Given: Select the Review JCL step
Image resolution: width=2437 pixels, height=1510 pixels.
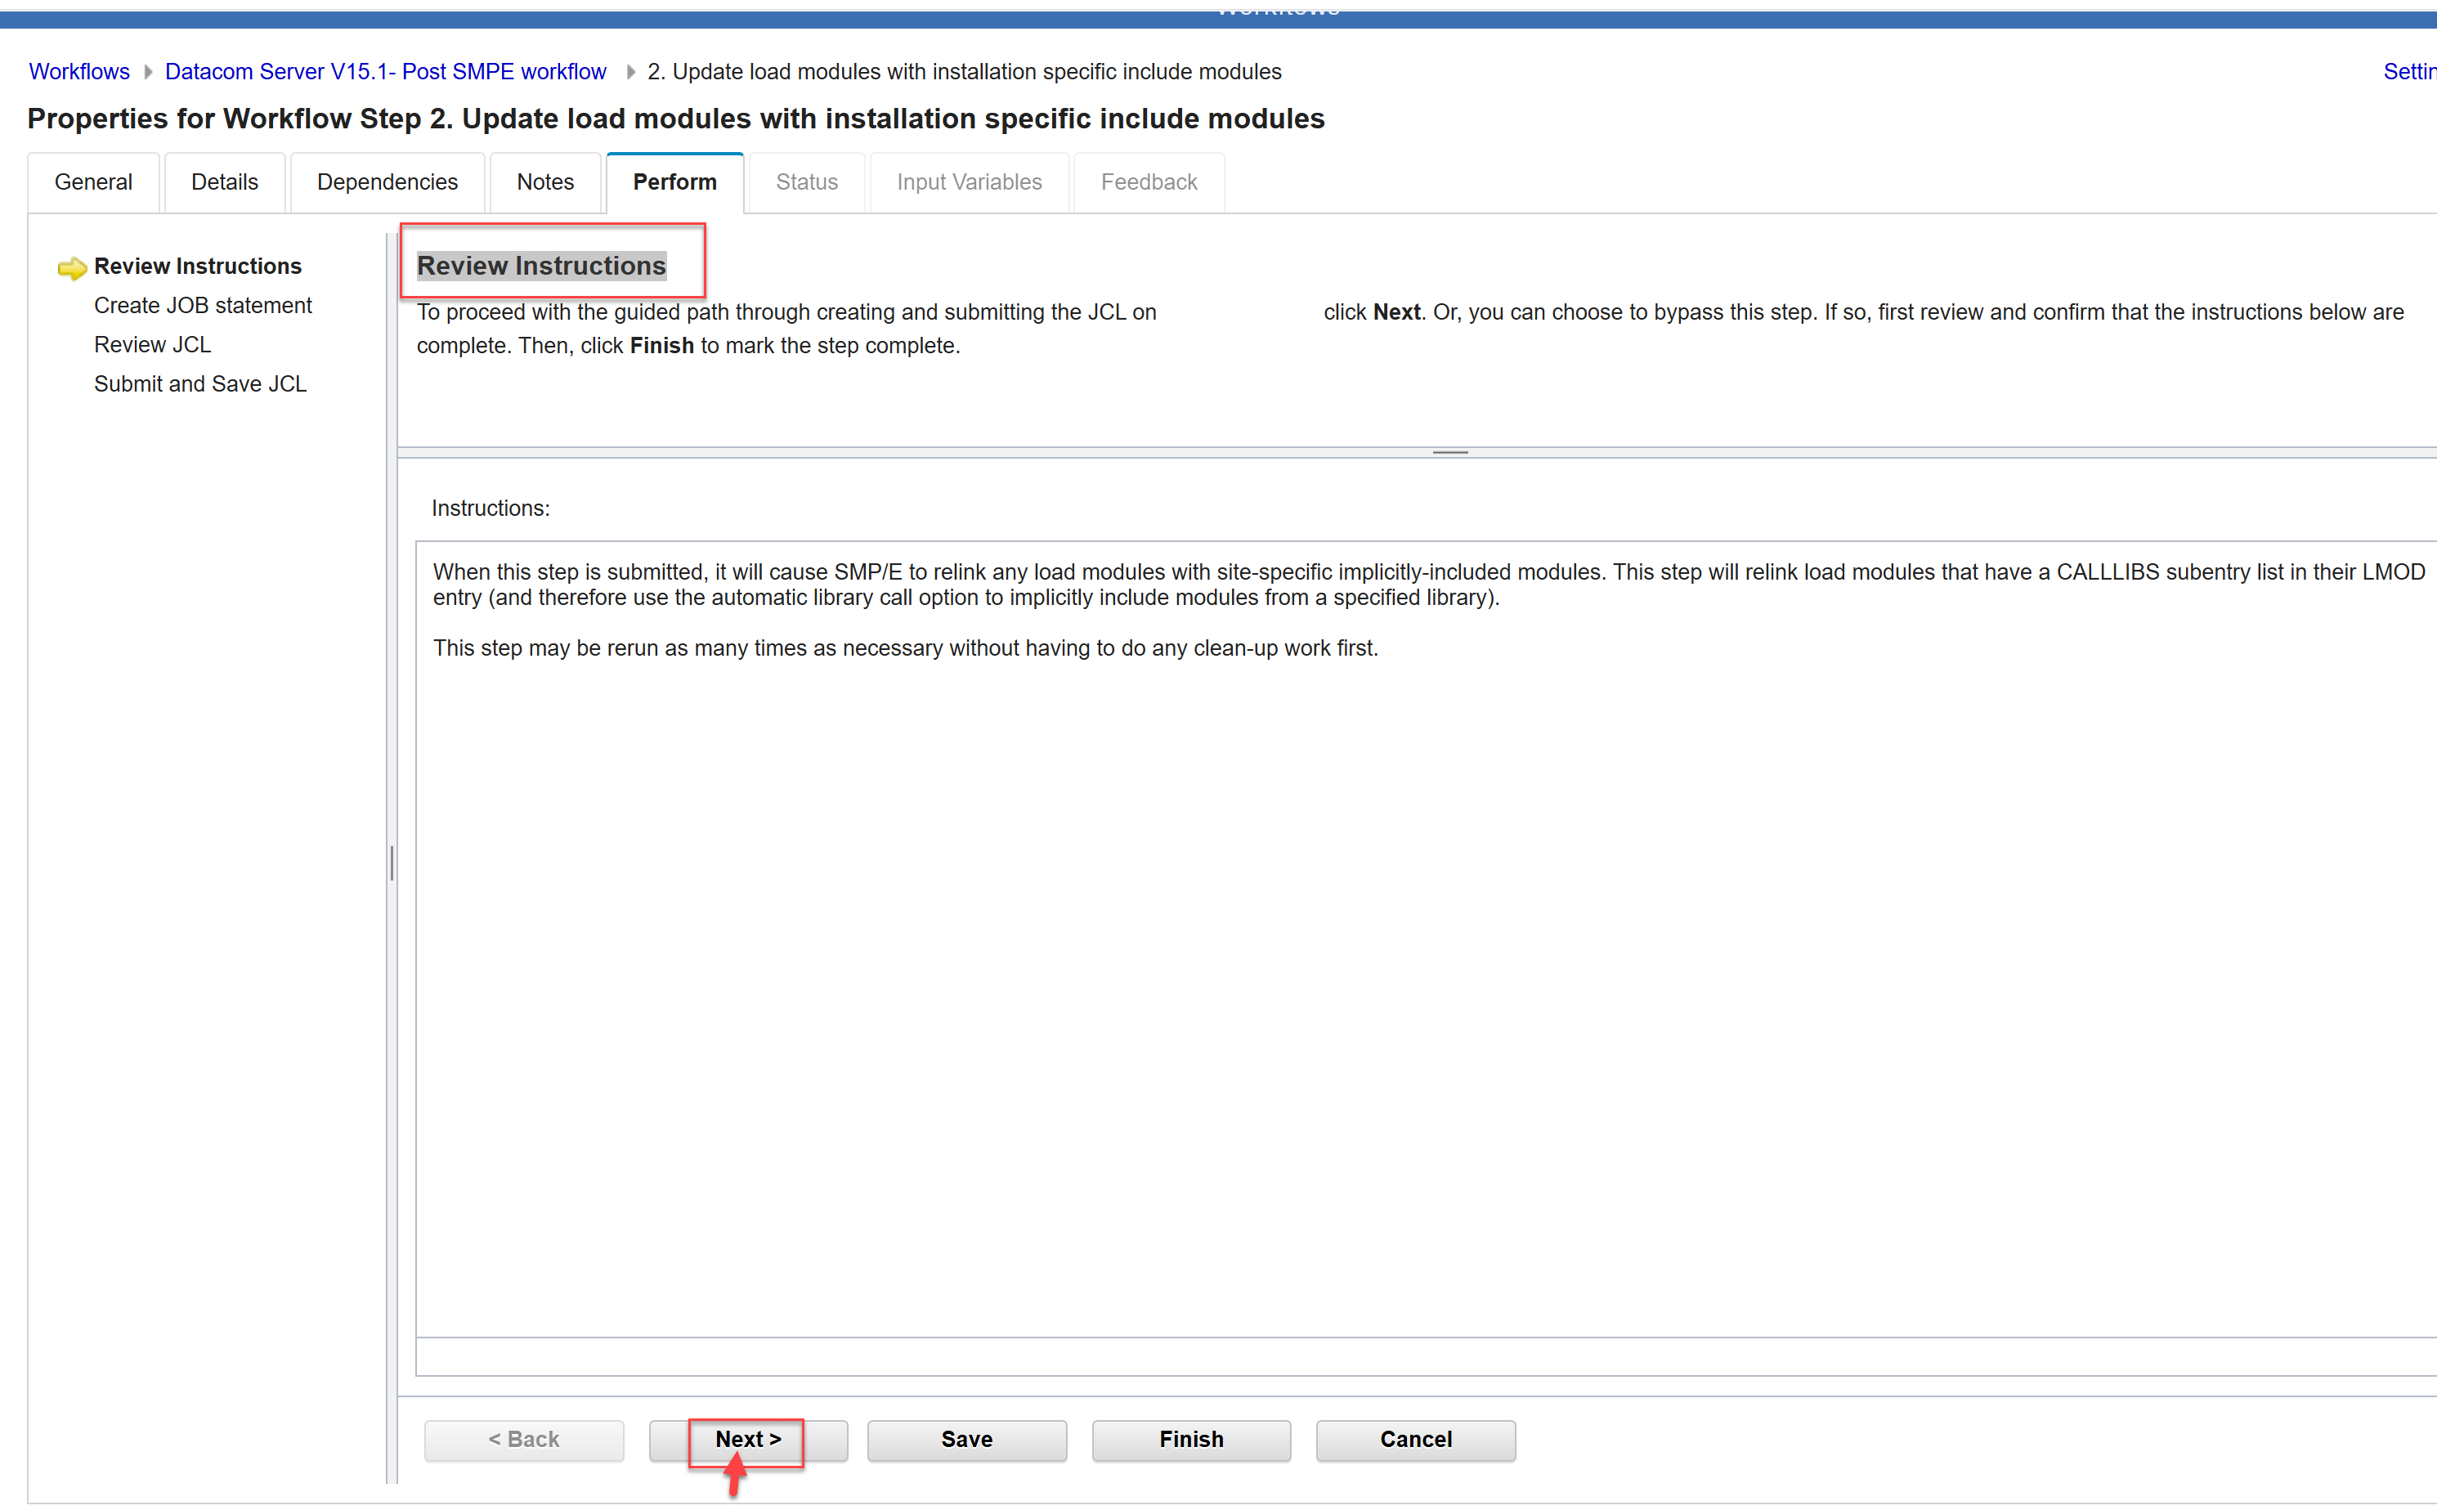Looking at the screenshot, I should [x=152, y=344].
